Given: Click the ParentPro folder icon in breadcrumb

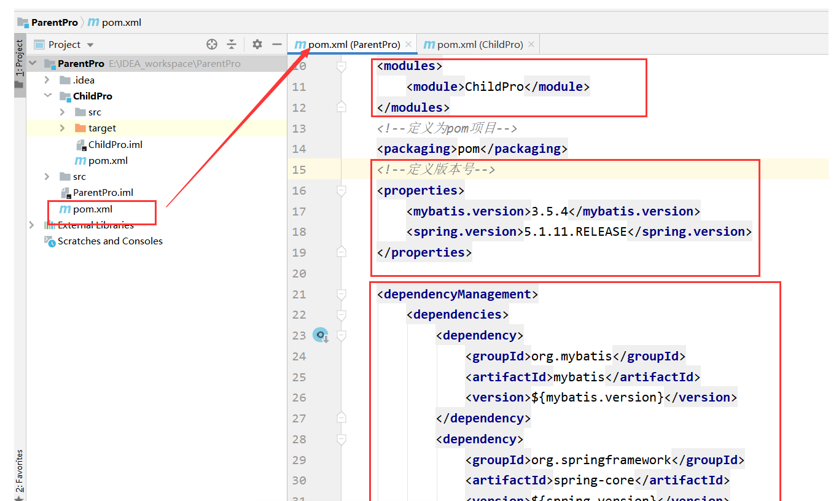Looking at the screenshot, I should (x=23, y=23).
